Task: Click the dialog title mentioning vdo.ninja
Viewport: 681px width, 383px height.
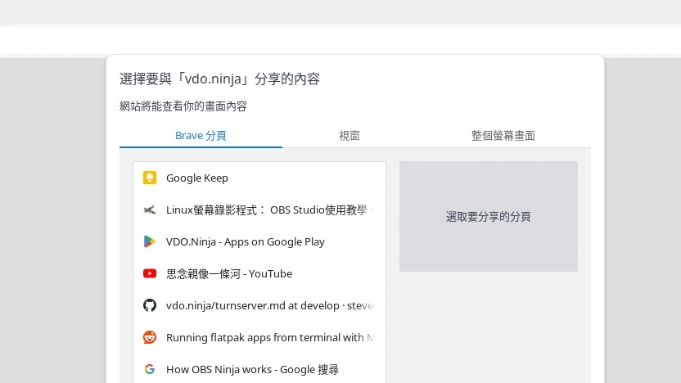Action: 219,79
